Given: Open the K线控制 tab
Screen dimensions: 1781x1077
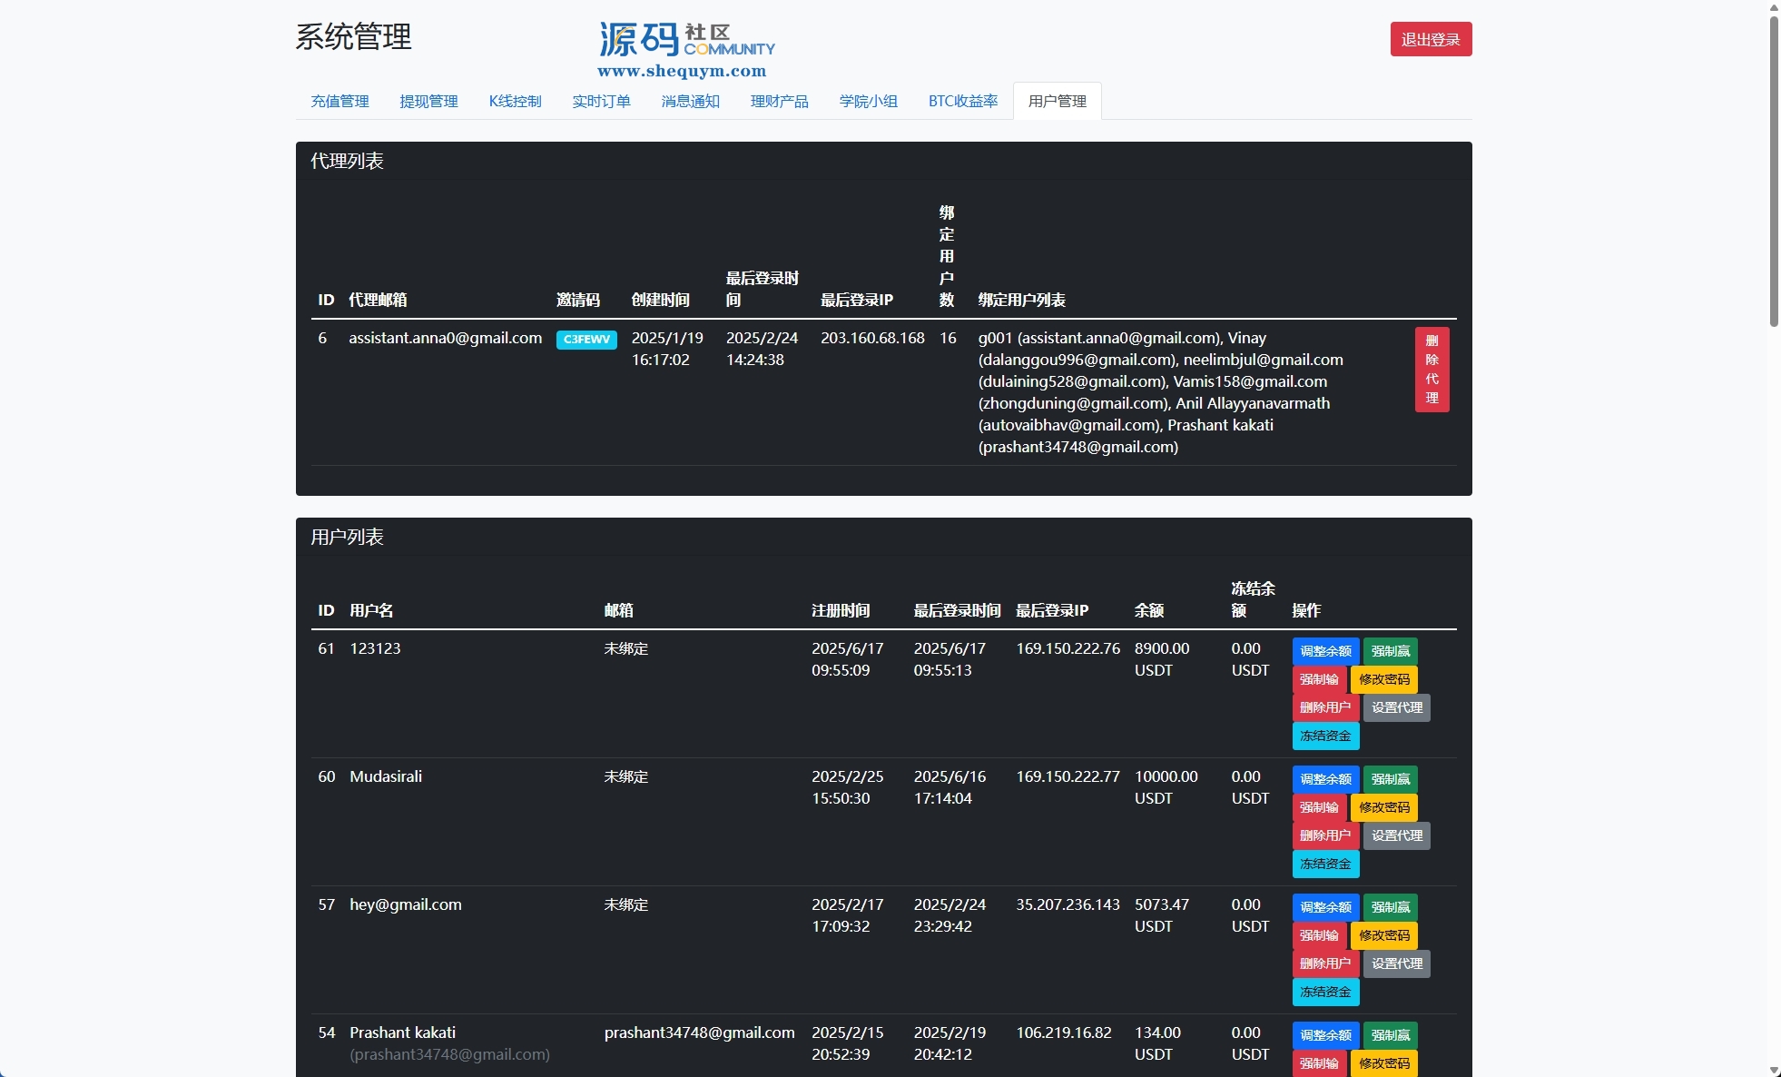Looking at the screenshot, I should click(x=515, y=101).
